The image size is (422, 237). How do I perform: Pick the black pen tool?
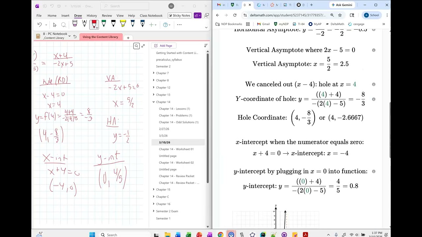pyautogui.click(x=113, y=24)
